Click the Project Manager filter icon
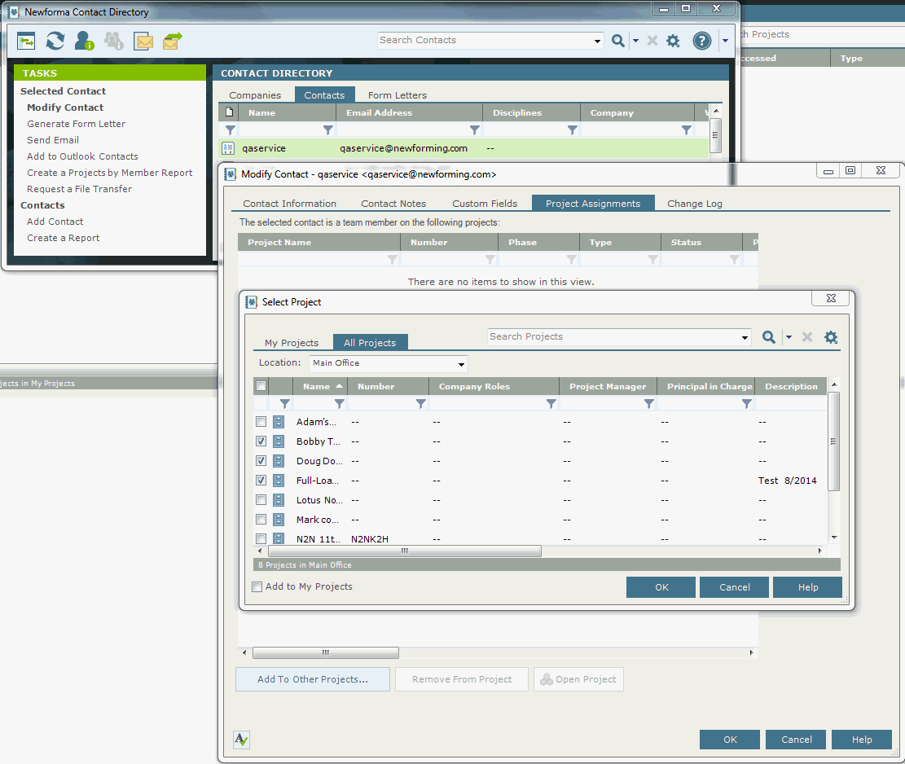The width and height of the screenshot is (905, 764). pyautogui.click(x=648, y=403)
